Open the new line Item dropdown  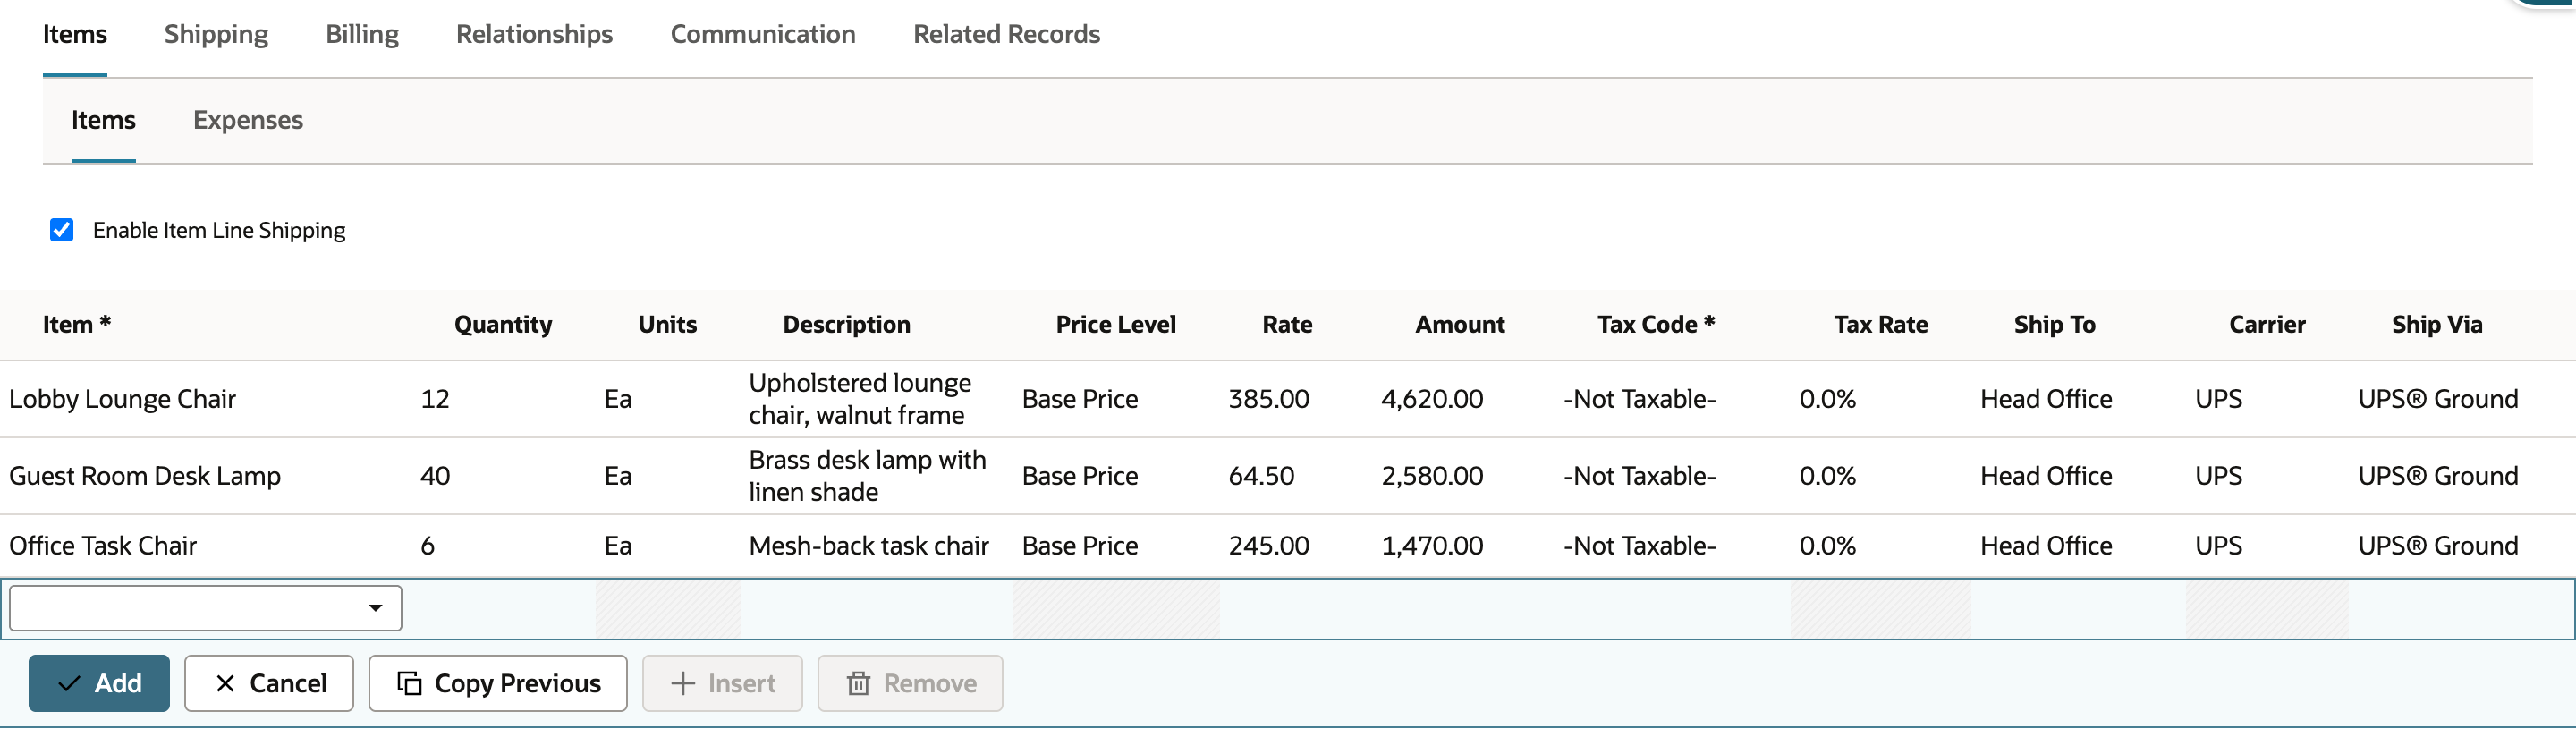pyautogui.click(x=205, y=608)
